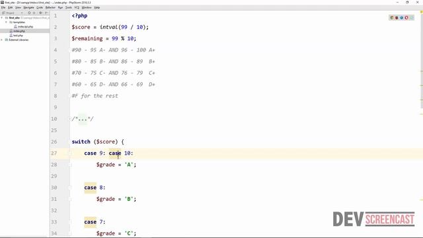Collapse comment fold marker at line 4

tap(69, 50)
